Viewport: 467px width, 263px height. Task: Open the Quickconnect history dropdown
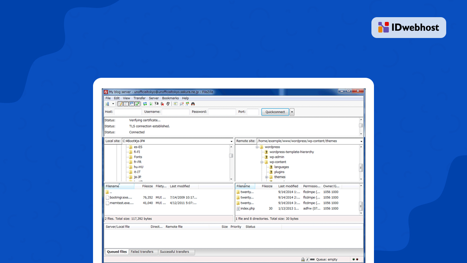292,112
